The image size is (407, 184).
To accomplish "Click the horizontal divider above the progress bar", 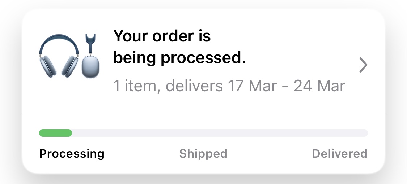I will click(x=203, y=113).
